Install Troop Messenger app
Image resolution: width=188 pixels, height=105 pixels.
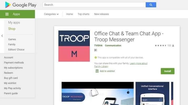(167, 71)
